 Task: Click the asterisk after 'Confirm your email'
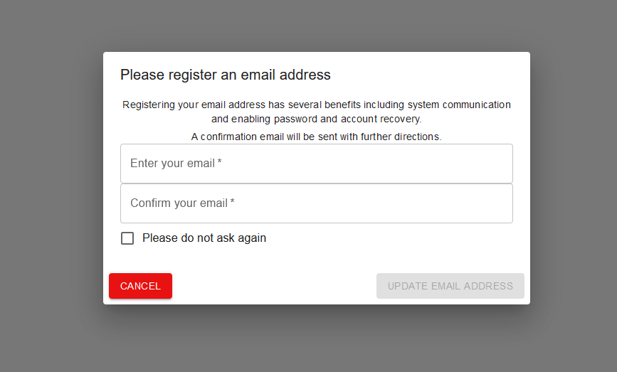coord(233,203)
